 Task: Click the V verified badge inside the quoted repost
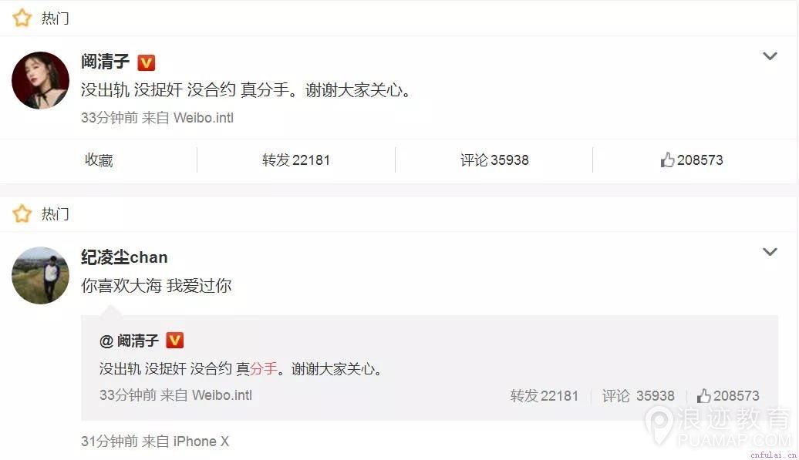(x=175, y=340)
